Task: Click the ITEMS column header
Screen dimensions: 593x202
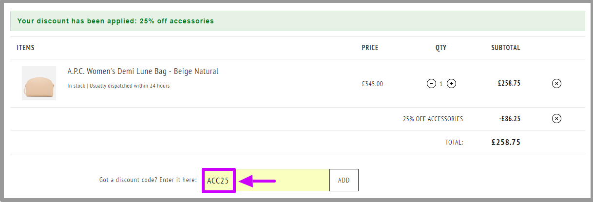Action: tap(25, 48)
